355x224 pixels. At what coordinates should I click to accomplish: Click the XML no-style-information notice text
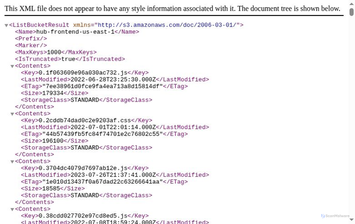pyautogui.click(x=173, y=9)
